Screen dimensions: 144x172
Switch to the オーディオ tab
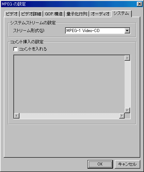[100, 14]
